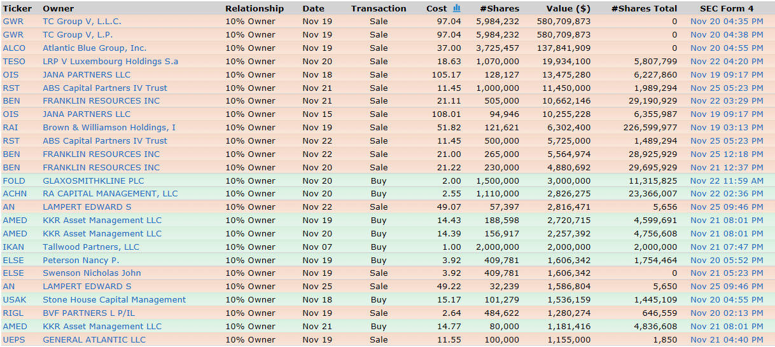Screen dimensions: 775x347
Task: Sort table by Ticker column header
Action: pyautogui.click(x=17, y=9)
